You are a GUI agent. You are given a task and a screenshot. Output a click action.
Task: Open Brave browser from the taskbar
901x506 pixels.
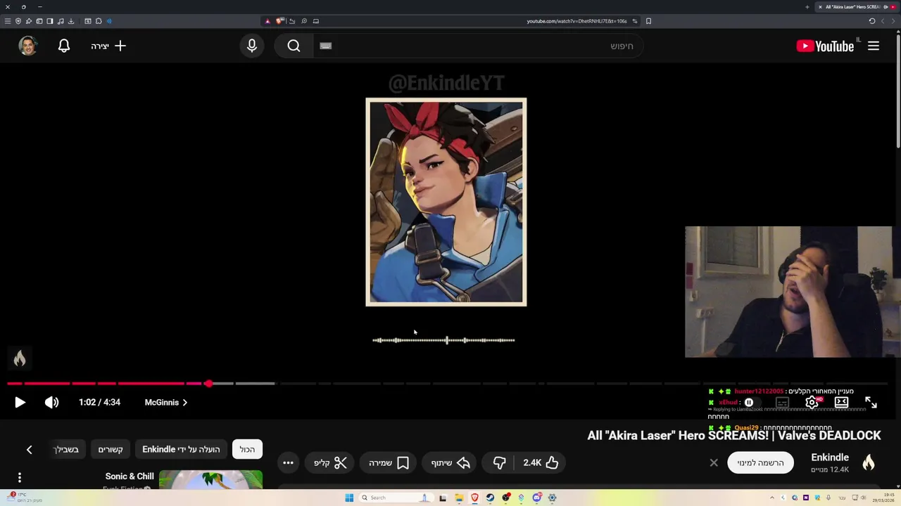click(474, 498)
